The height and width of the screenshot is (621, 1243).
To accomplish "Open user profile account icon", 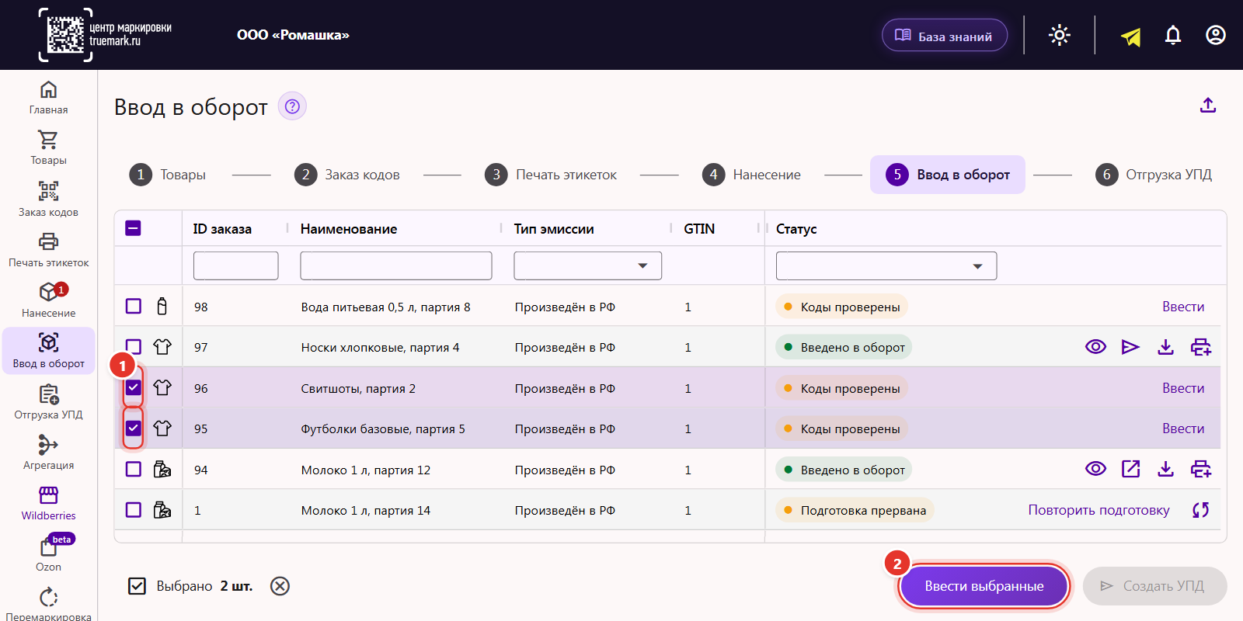I will point(1216,35).
